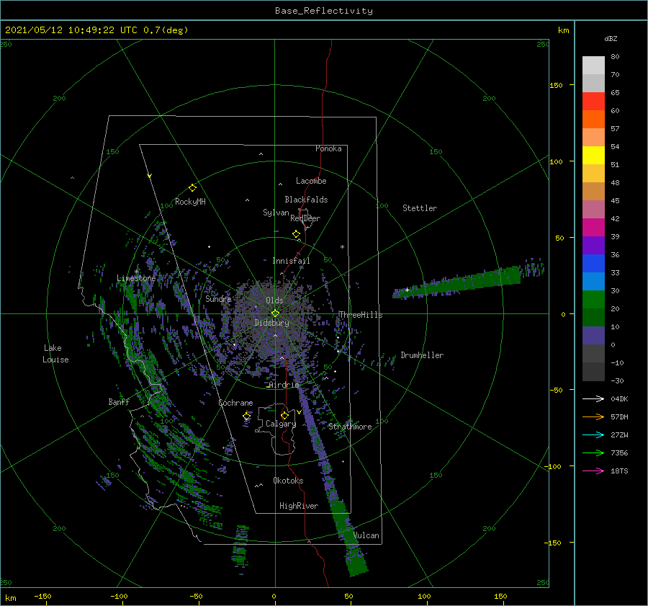Screen dimensions: 648x606
Task: Click the yellow diamond marker below RedDeer
Action: tap(296, 233)
